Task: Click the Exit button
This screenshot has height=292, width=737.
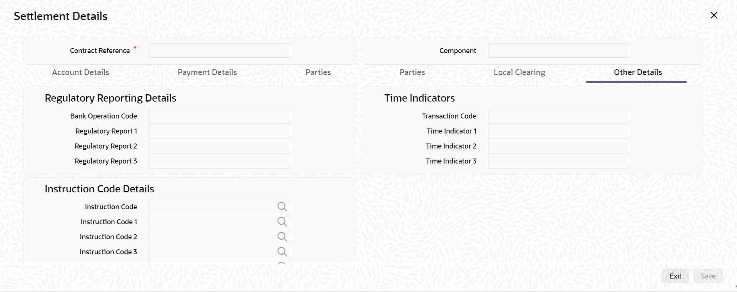Action: tap(675, 276)
